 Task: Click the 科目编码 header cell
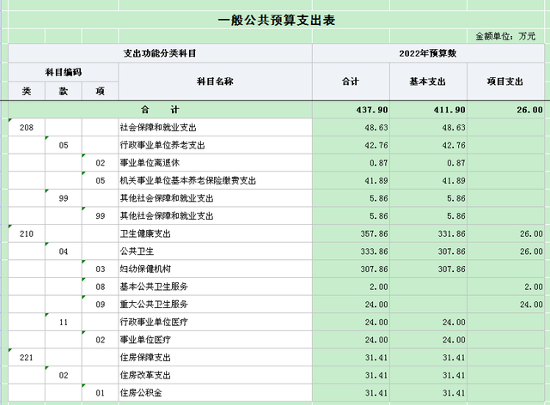tap(64, 72)
